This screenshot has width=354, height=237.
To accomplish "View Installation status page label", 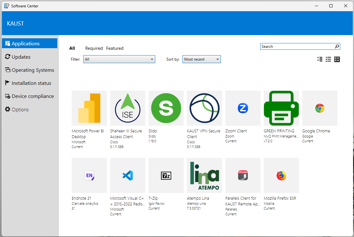I will click(x=31, y=83).
